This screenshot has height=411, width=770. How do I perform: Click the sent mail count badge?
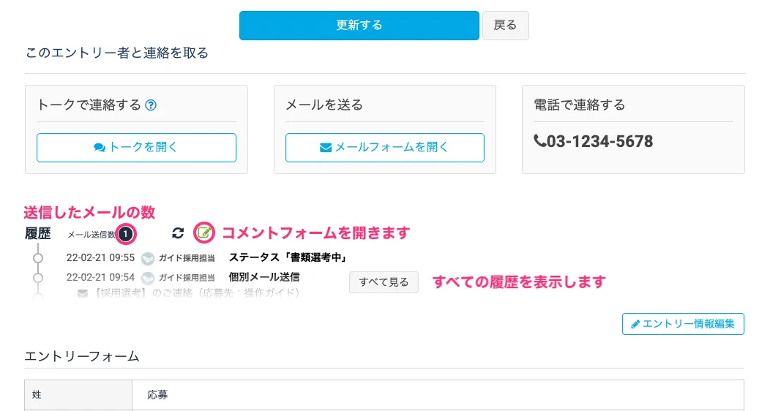pyautogui.click(x=126, y=234)
